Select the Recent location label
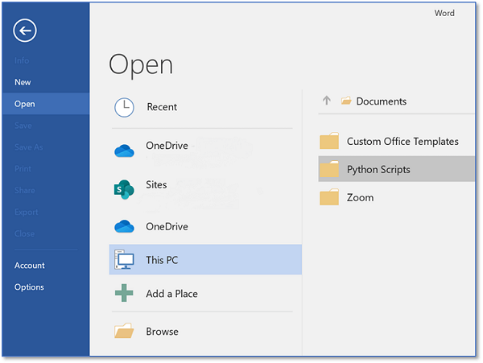The height and width of the screenshot is (363, 483). [x=162, y=107]
